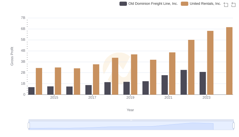Click the Year axis title

[x=130, y=110]
